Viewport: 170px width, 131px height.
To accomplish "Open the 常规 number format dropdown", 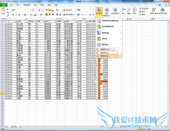I will coord(93,10).
